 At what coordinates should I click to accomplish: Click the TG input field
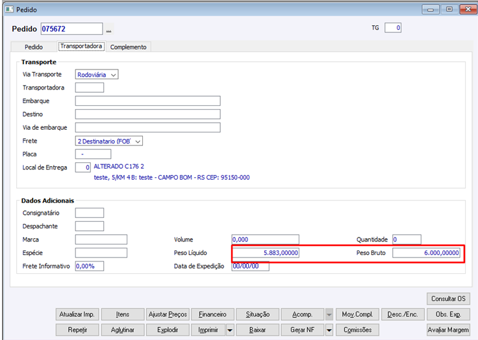point(393,28)
